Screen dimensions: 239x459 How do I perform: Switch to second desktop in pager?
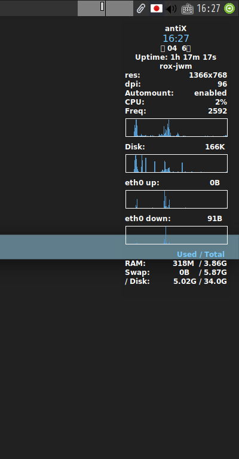tap(119, 8)
